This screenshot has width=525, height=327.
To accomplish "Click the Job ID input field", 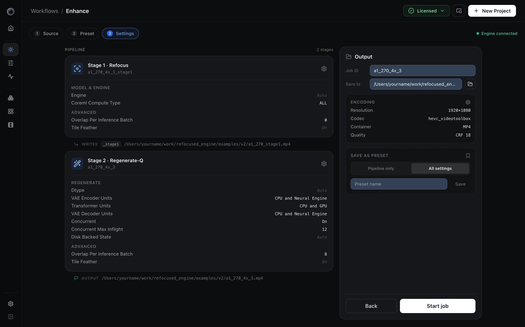I will pyautogui.click(x=422, y=71).
